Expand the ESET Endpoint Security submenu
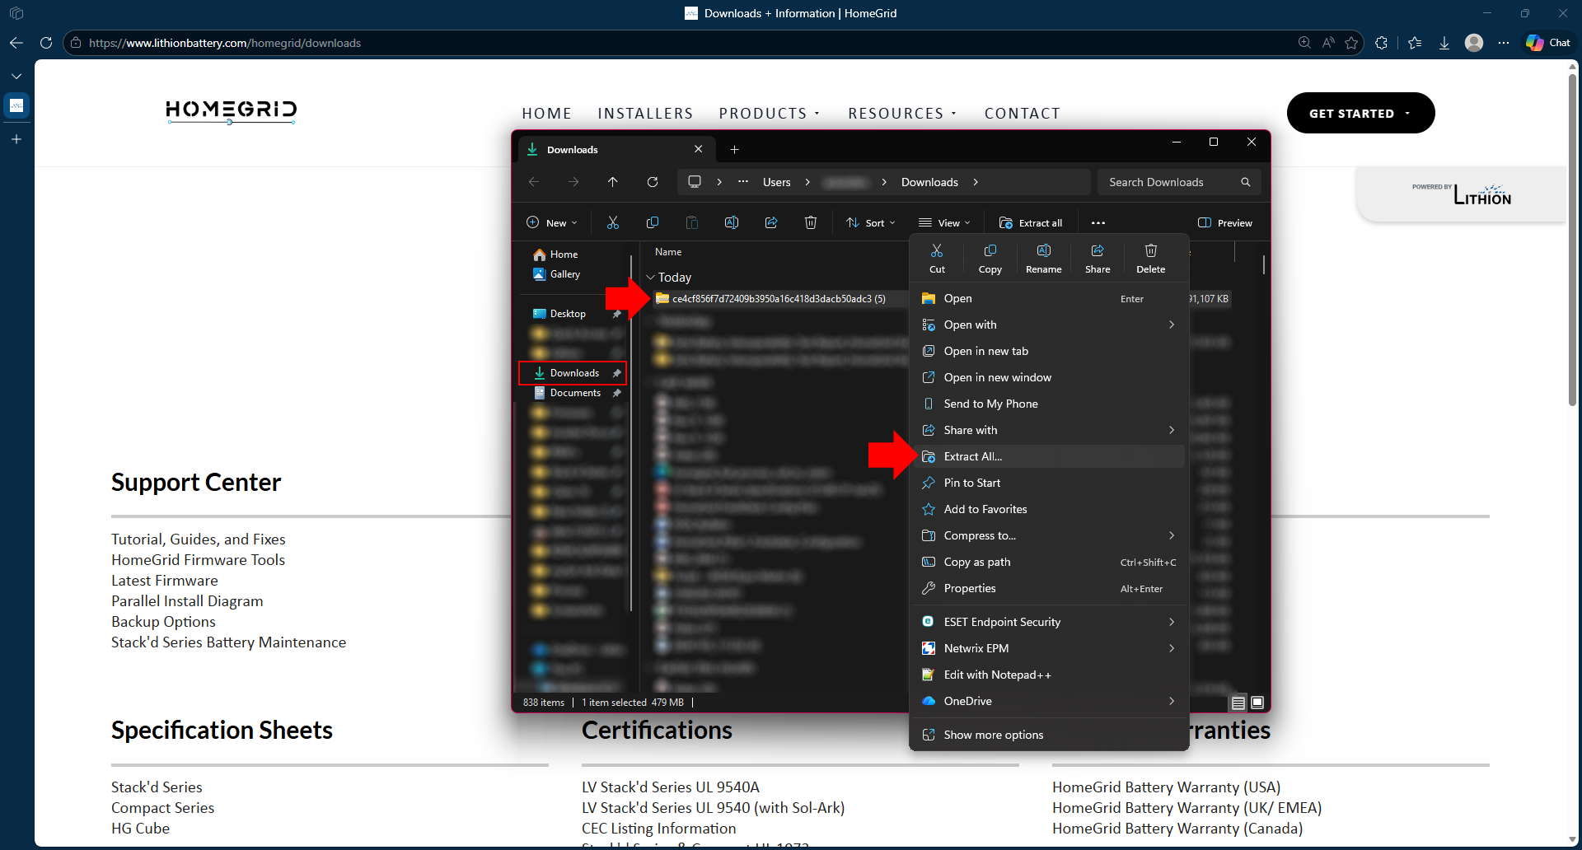1582x850 pixels. (1172, 622)
